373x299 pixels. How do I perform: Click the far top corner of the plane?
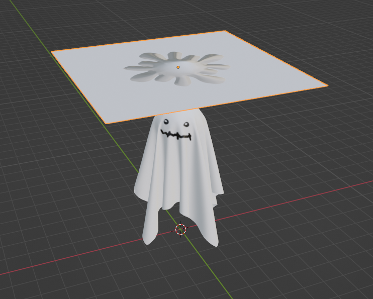tap(225, 31)
